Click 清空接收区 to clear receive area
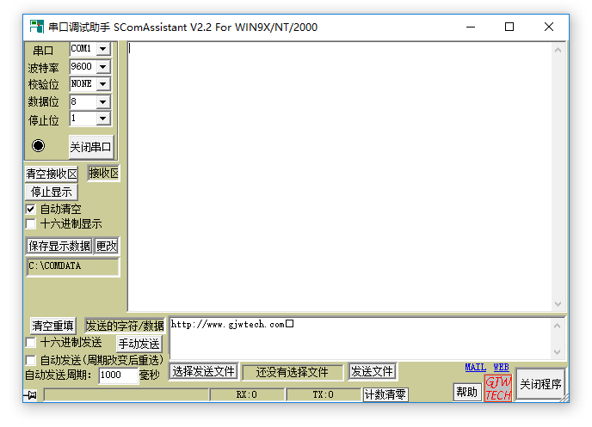 [x=52, y=174]
